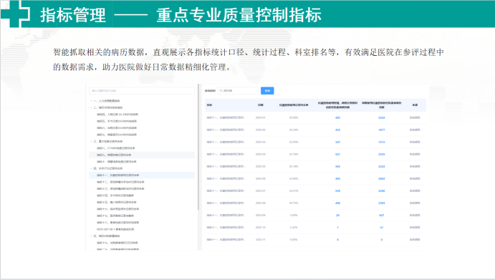The width and height of the screenshot is (495, 280).
Task: Collapse tree group 四 (诊疗行为记录符合率)
Action: (91, 168)
